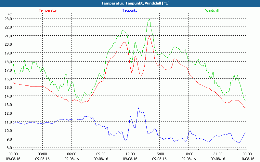Select the 15,0 value on the y-axis
Image resolution: width=260 pixels, height=162 pixels.
[8, 87]
